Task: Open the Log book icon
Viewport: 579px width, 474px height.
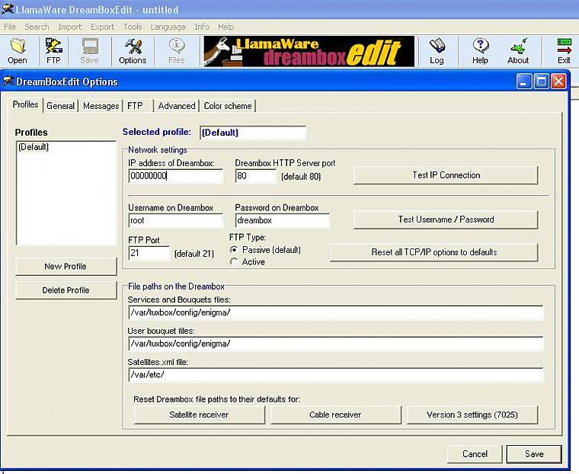Action: (437, 51)
